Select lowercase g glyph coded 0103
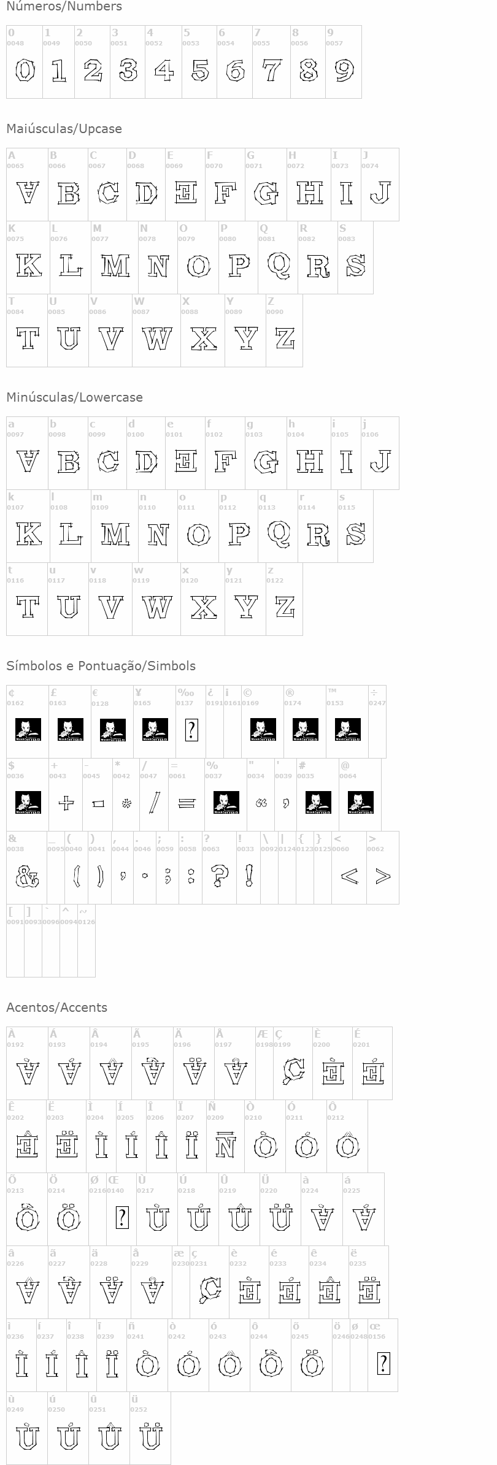 click(x=266, y=461)
